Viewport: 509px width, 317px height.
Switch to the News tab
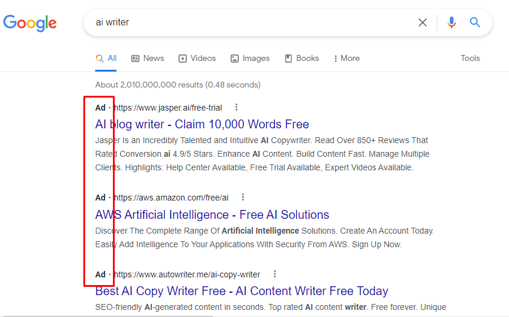click(148, 58)
